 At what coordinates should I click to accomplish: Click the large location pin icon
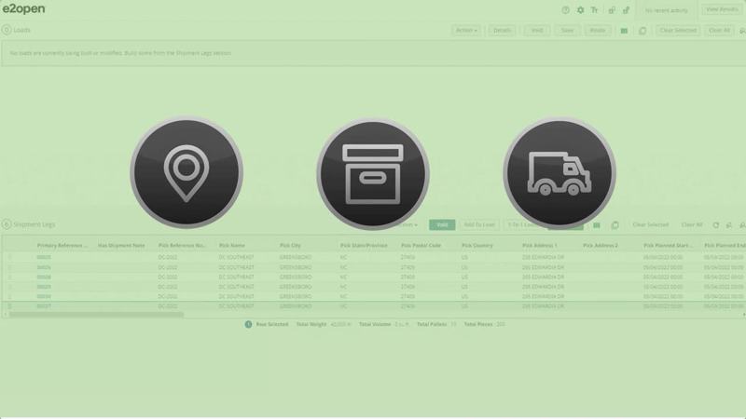click(x=186, y=173)
